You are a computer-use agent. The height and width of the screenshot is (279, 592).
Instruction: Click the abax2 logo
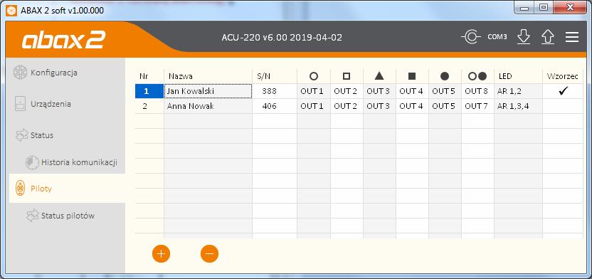[x=63, y=40]
